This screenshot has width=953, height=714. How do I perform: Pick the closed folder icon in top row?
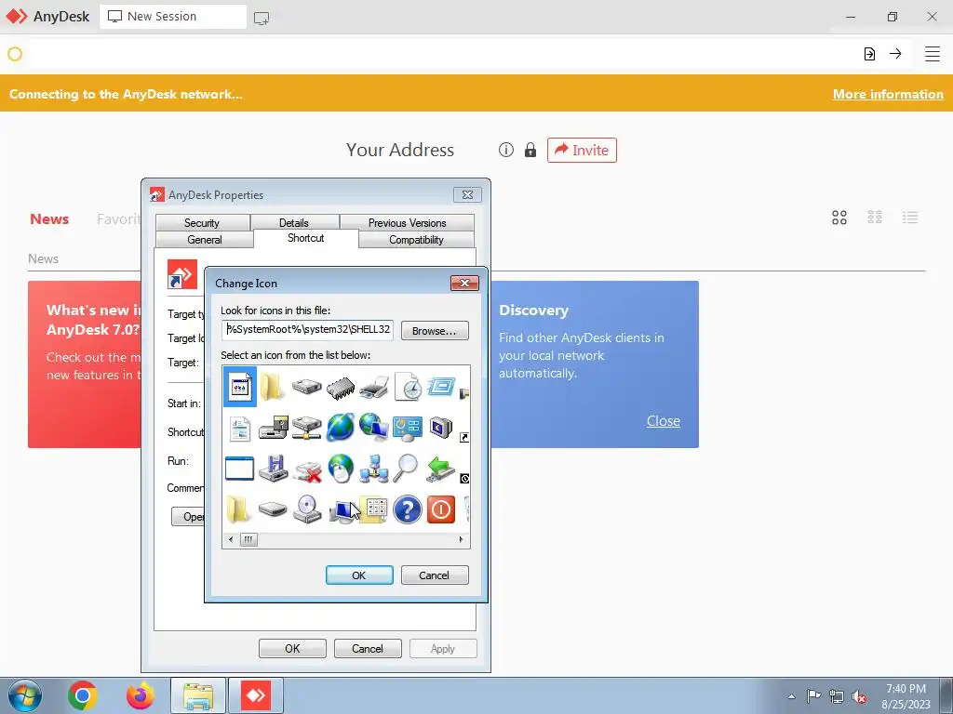273,386
